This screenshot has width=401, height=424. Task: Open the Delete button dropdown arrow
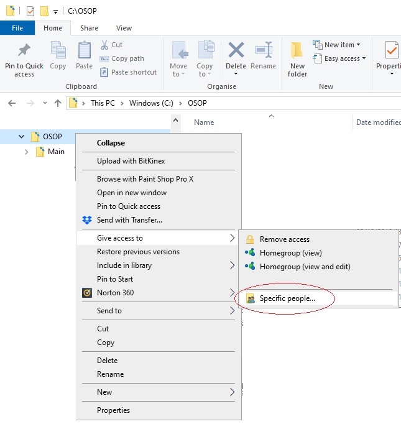pos(236,74)
